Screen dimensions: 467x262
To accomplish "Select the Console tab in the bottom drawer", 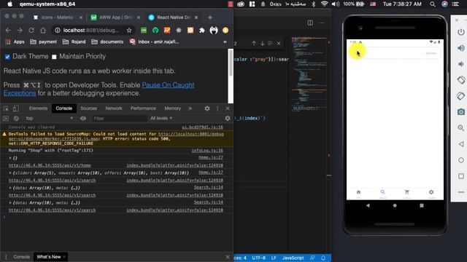I will [x=21, y=257].
